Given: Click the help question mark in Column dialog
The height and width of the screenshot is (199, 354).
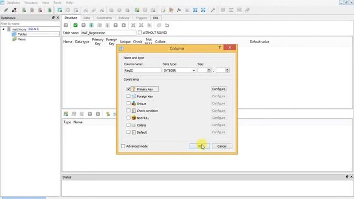Looking at the screenshot, I should tap(220, 48).
